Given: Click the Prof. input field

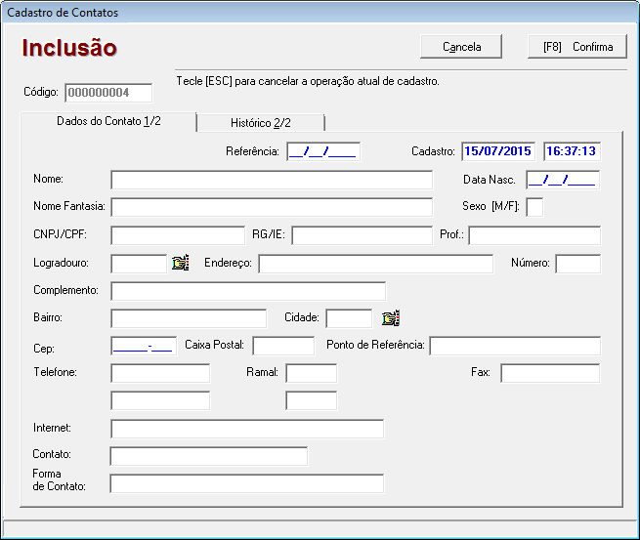Looking at the screenshot, I should coord(533,235).
